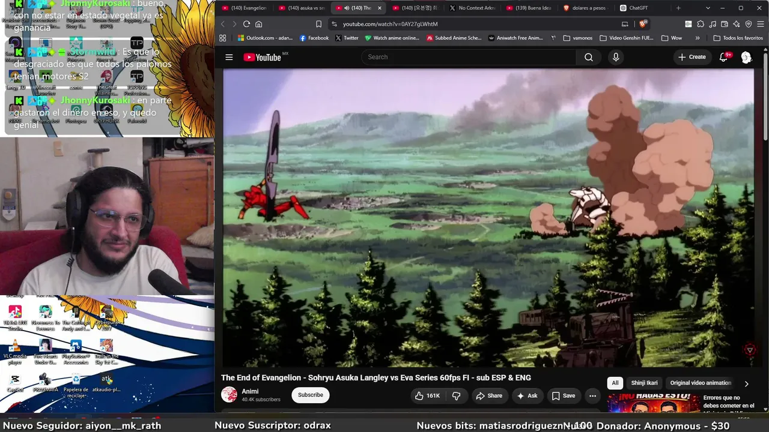Open atkaudio-pl... desktop icon
This screenshot has width=769, height=432.
(106, 383)
